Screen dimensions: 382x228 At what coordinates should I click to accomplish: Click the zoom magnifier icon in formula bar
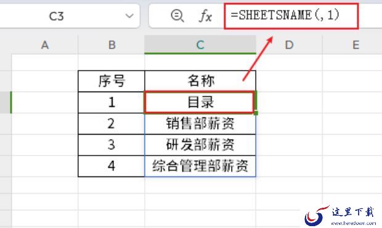coord(177,16)
